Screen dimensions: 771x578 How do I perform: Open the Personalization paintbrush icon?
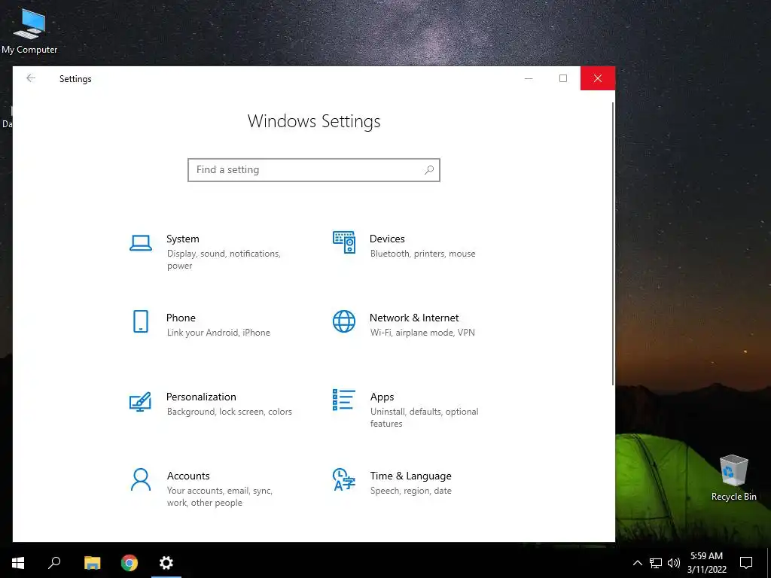140,401
